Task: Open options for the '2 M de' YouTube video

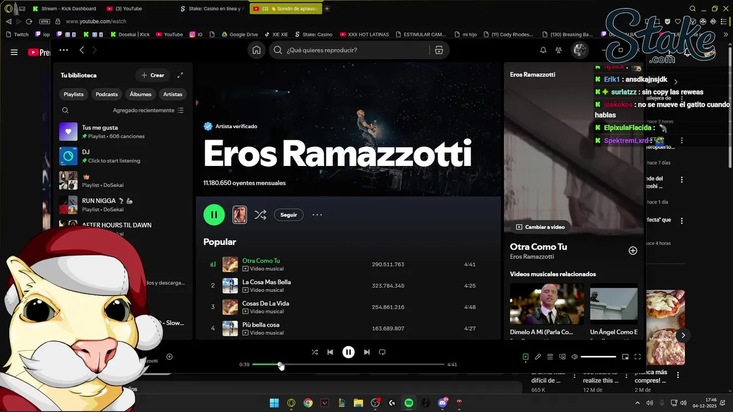Action: [x=678, y=375]
